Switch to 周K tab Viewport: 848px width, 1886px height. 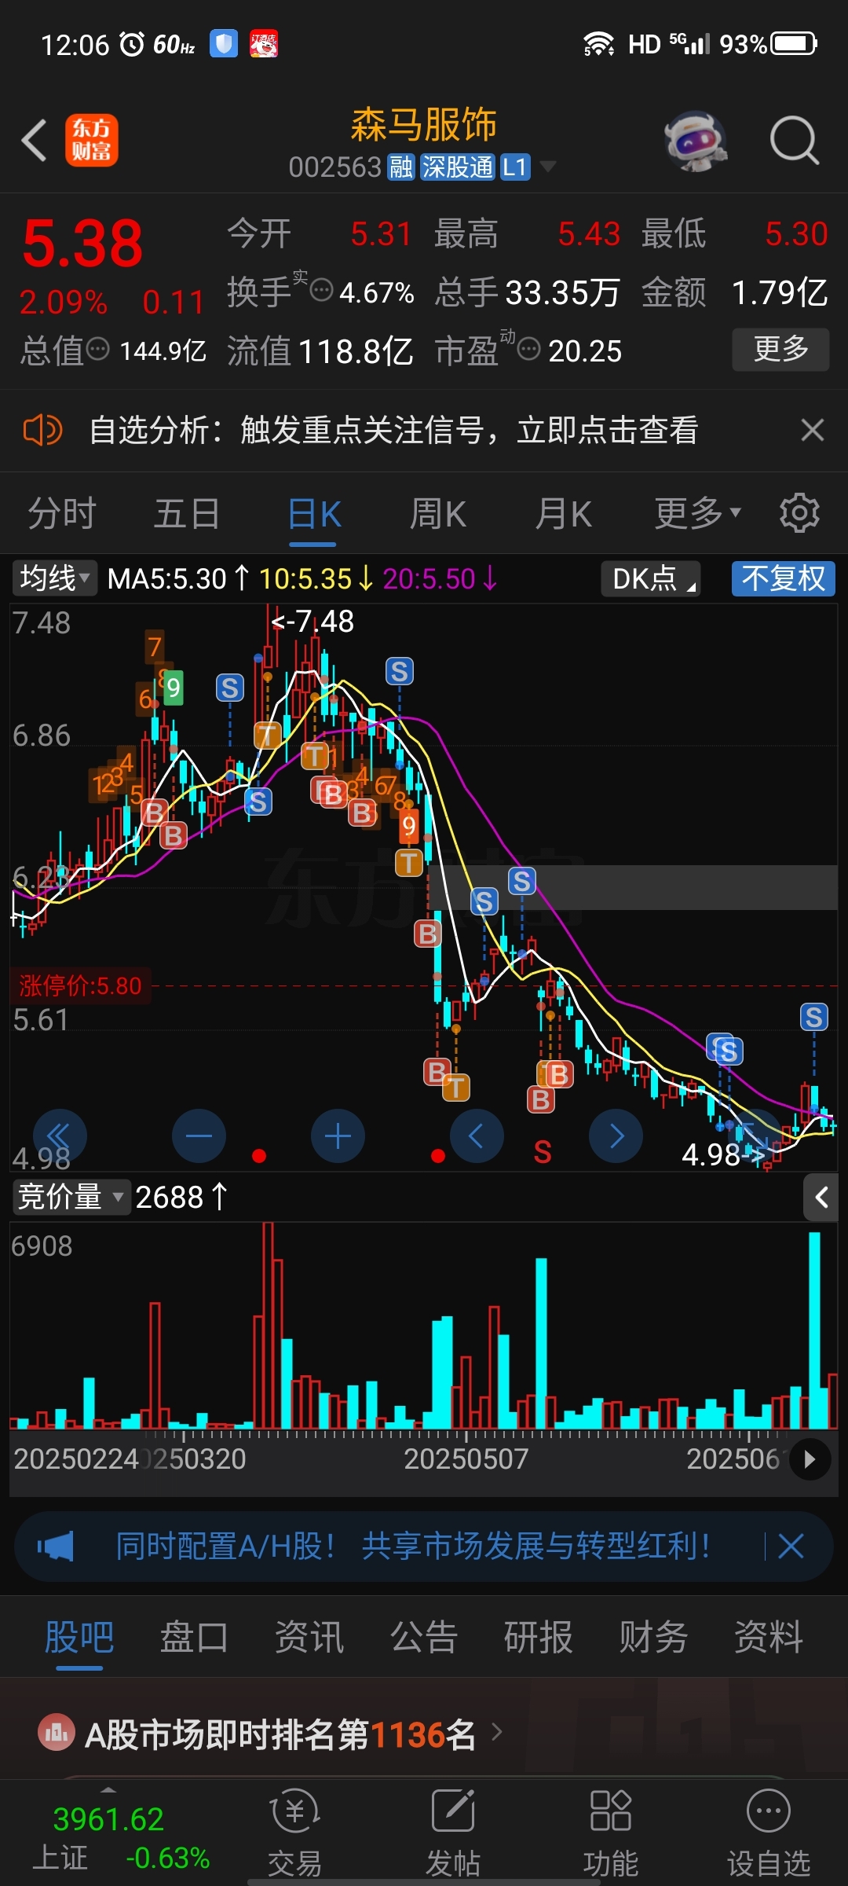point(438,514)
